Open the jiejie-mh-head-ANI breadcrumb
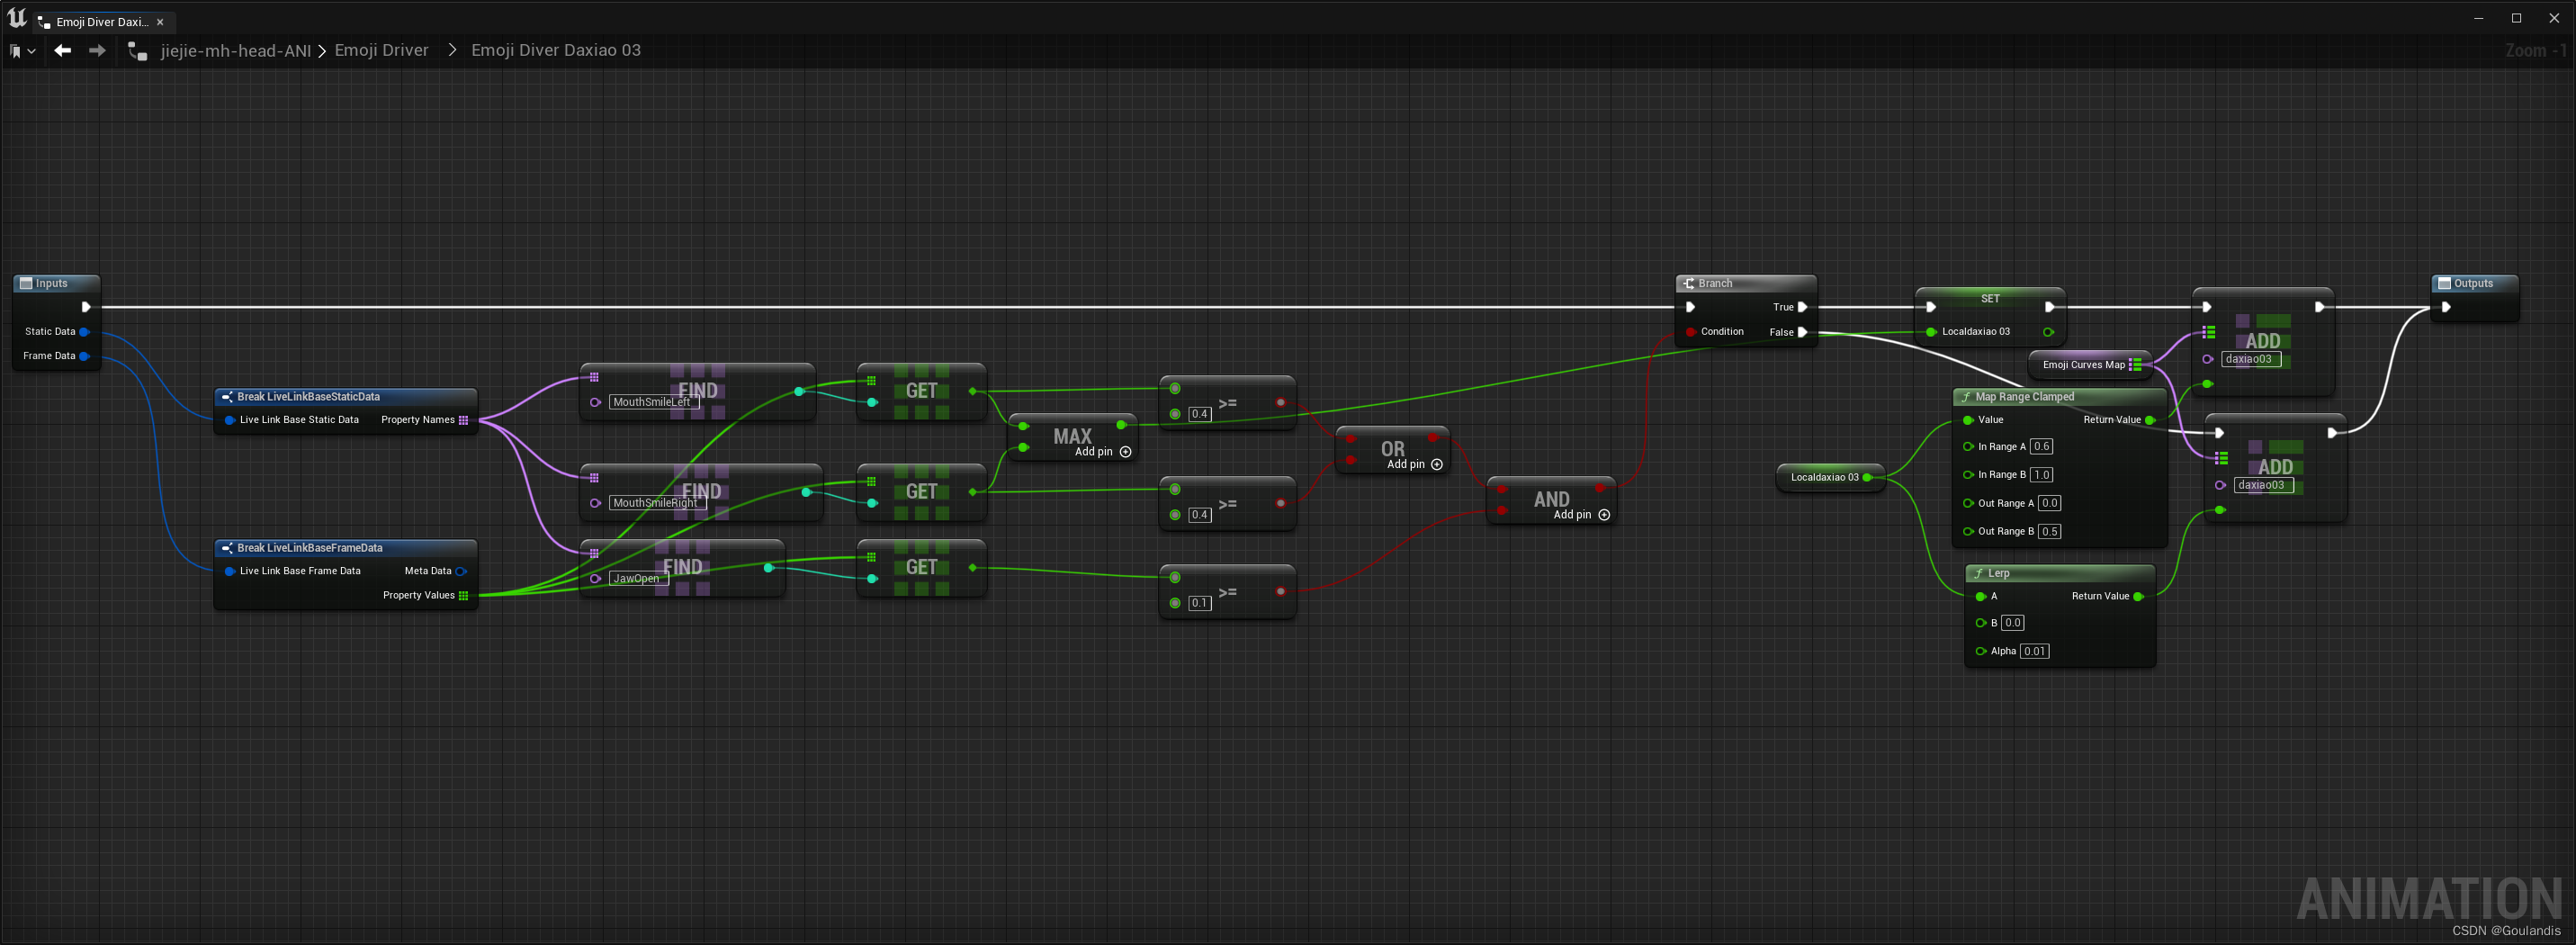This screenshot has width=2576, height=945. pyautogui.click(x=236, y=50)
